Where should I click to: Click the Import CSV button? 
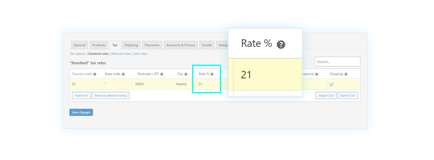(x=326, y=96)
